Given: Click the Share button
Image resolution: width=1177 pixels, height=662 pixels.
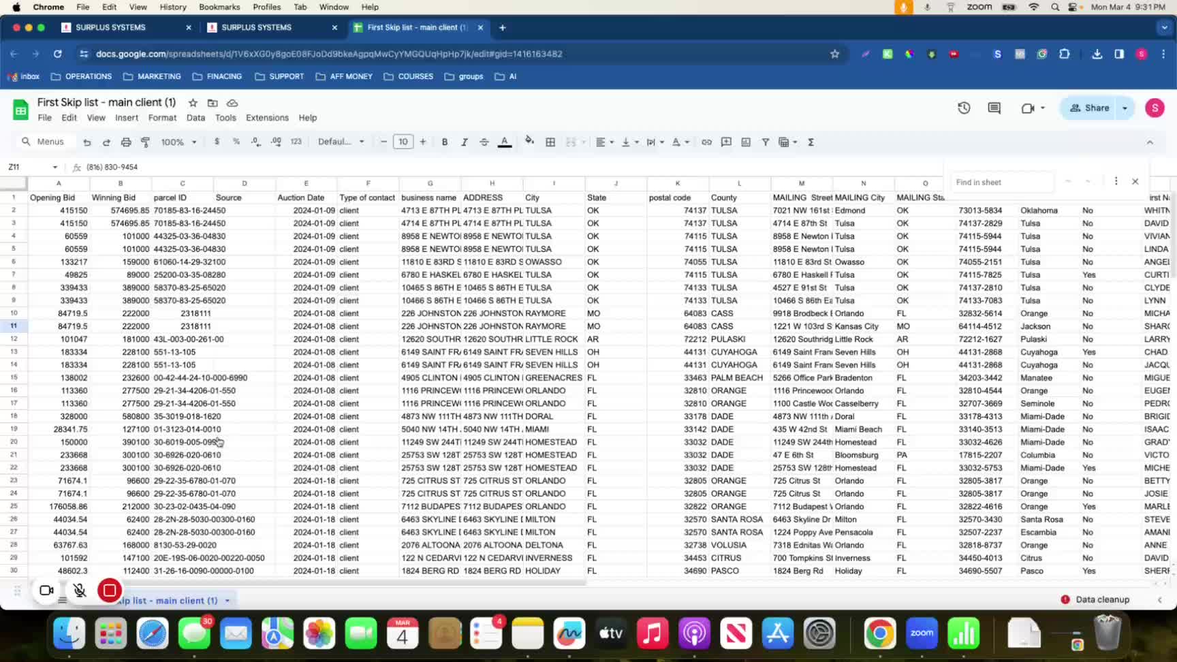Looking at the screenshot, I should [1090, 108].
